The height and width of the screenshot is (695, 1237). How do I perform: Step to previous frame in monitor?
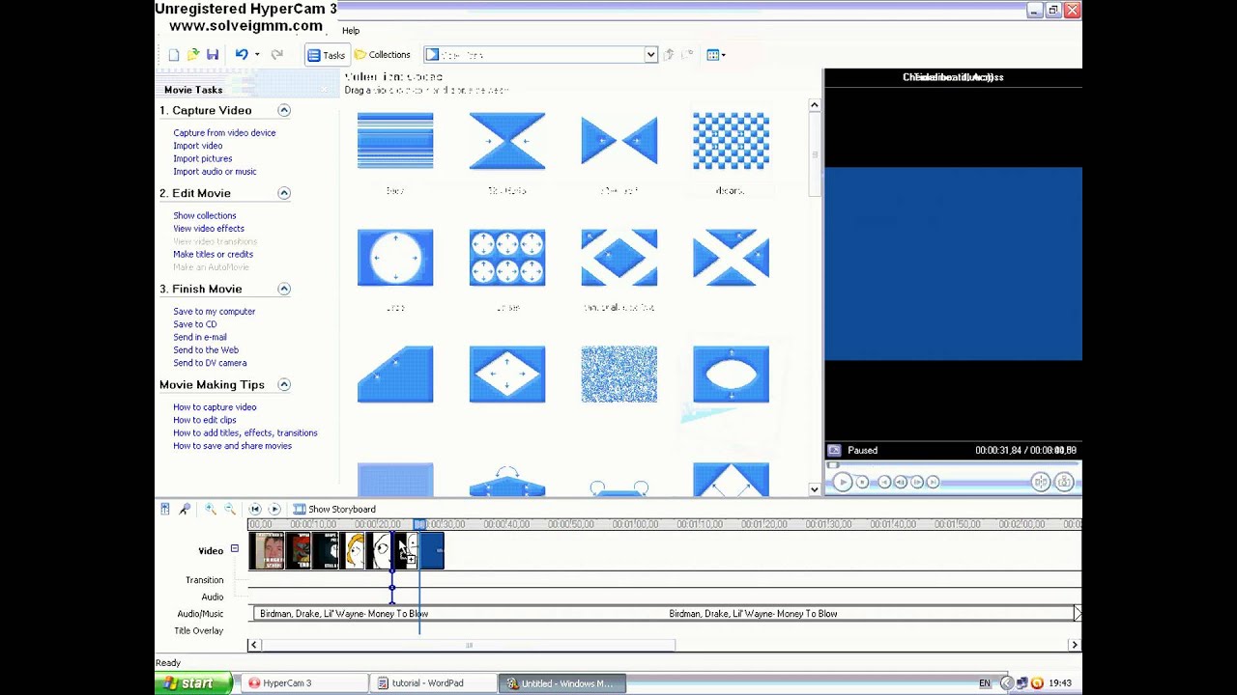(x=901, y=482)
